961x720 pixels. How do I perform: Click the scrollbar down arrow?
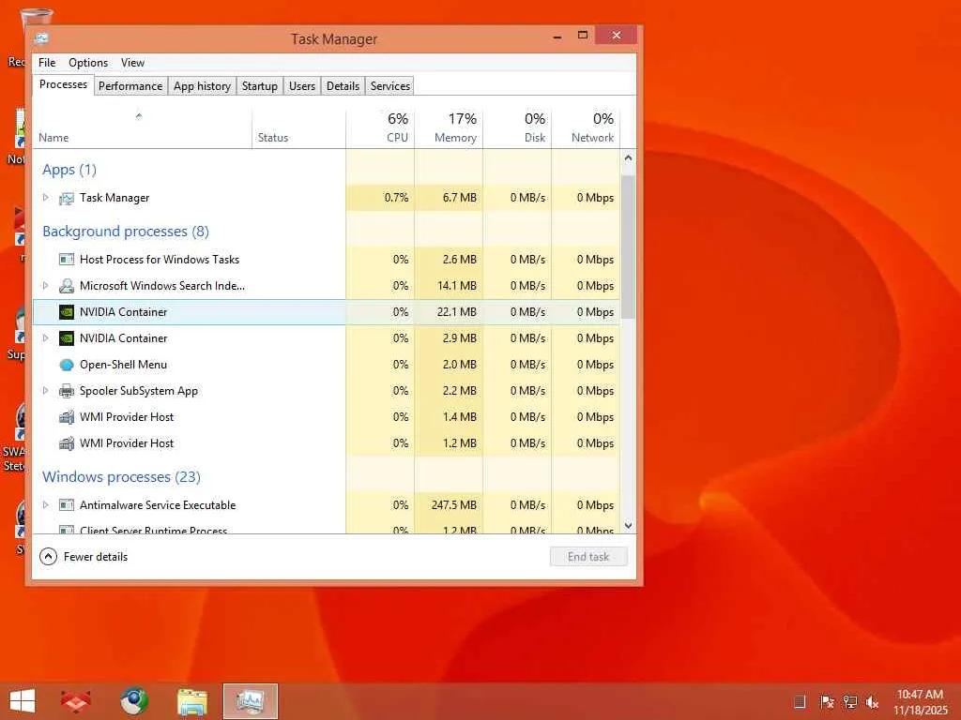(628, 526)
